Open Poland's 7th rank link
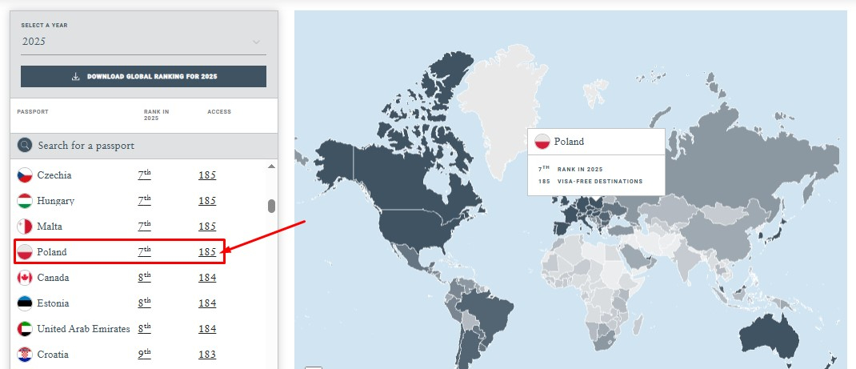856x369 pixels. pyautogui.click(x=144, y=251)
